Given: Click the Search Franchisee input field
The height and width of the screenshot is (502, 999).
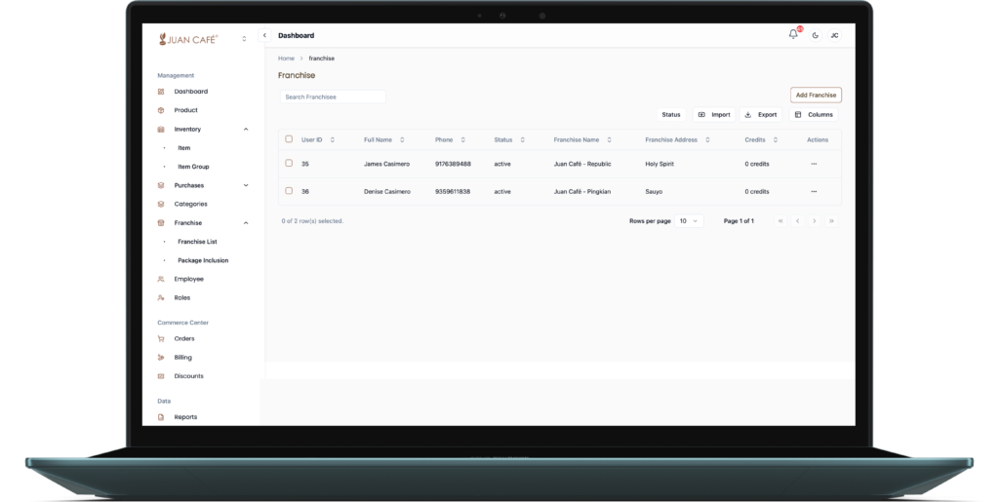Looking at the screenshot, I should [x=333, y=97].
